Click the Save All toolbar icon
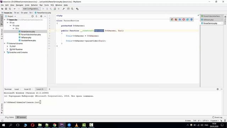The image size is (227, 128). click(x=6, y=9)
